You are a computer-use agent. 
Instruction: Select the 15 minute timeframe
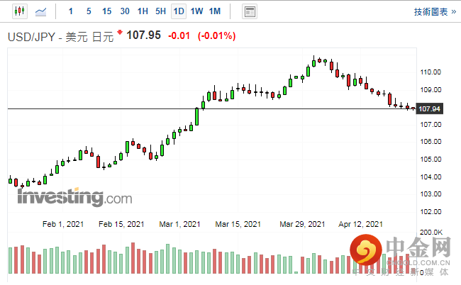coord(106,11)
